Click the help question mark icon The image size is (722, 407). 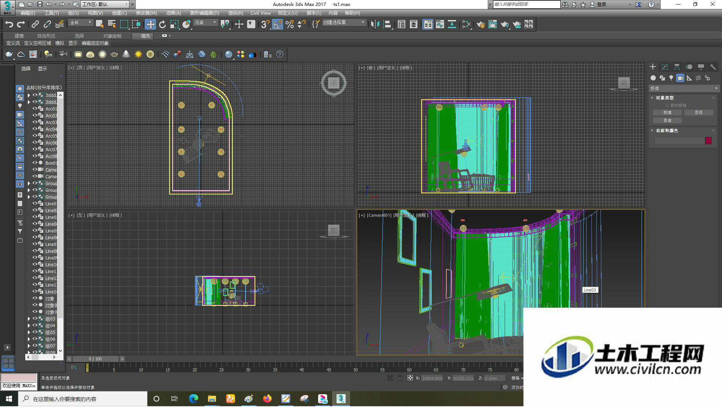pos(280,55)
